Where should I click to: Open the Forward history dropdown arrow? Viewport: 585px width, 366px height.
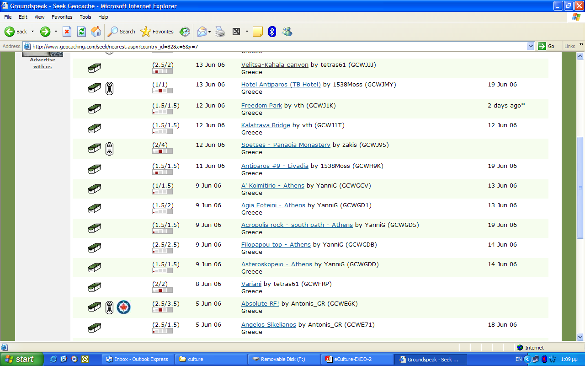[56, 32]
